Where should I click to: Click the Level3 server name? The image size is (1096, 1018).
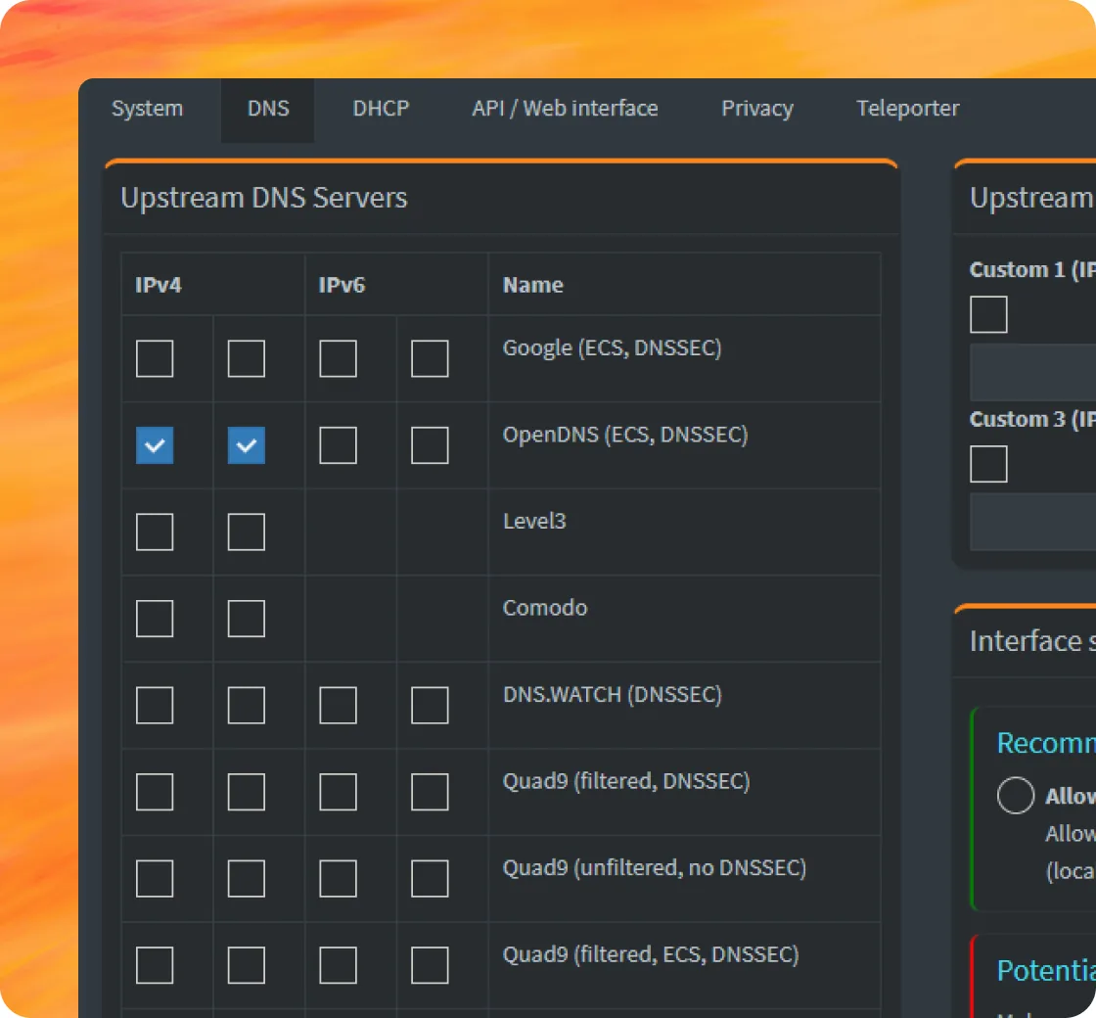pyautogui.click(x=534, y=522)
